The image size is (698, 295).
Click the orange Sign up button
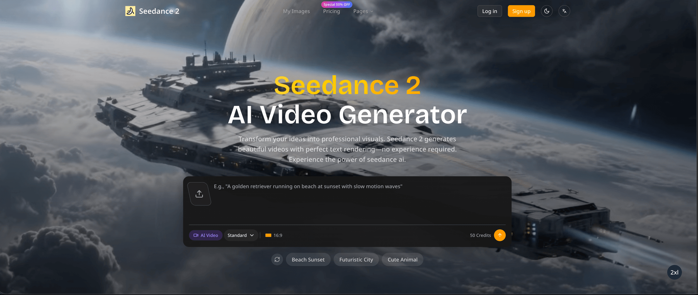point(521,11)
